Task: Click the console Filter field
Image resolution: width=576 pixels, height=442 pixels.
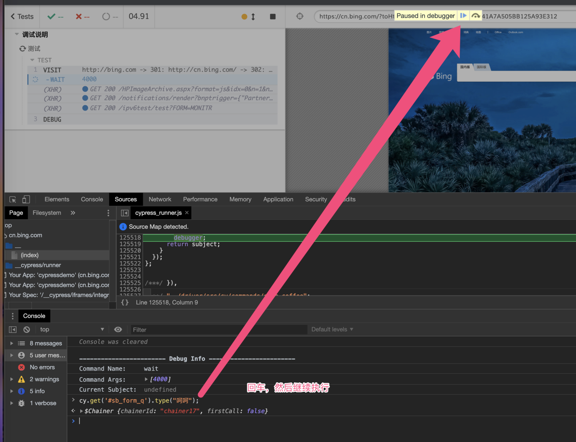Action: [219, 329]
